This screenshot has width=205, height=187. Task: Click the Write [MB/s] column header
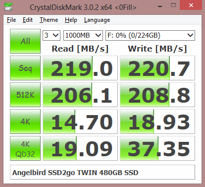(157, 49)
